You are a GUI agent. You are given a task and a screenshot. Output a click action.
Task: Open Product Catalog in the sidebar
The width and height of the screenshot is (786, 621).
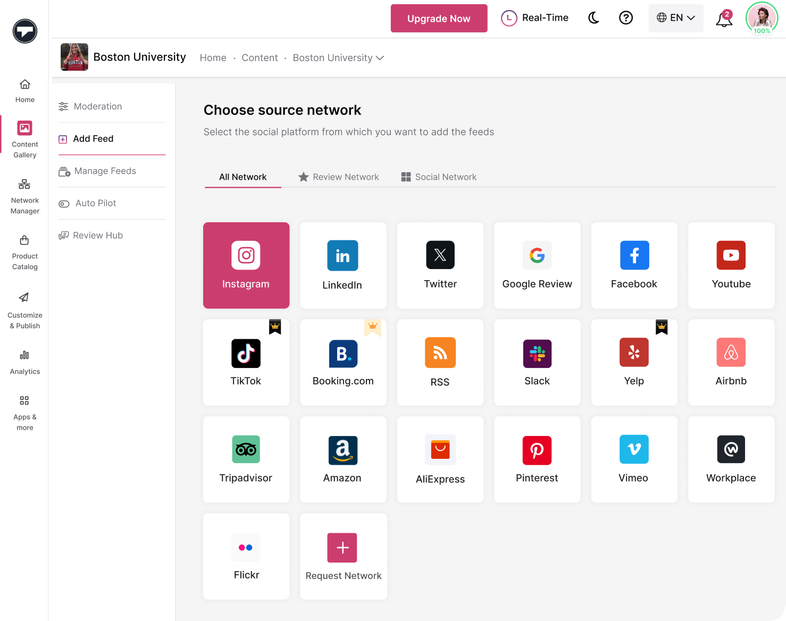pos(25,253)
